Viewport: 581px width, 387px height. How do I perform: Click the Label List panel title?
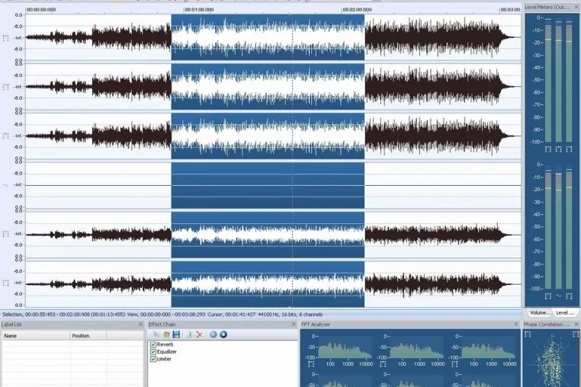(11, 325)
